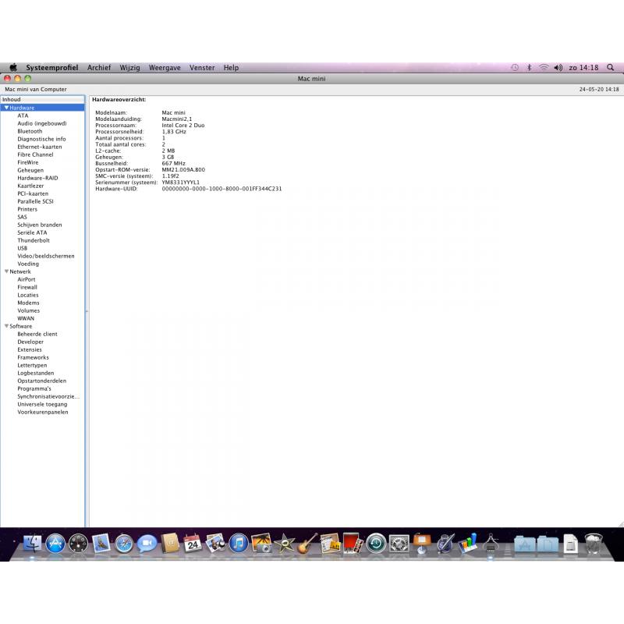Click Time Machine status icon in menu bar

point(515,68)
